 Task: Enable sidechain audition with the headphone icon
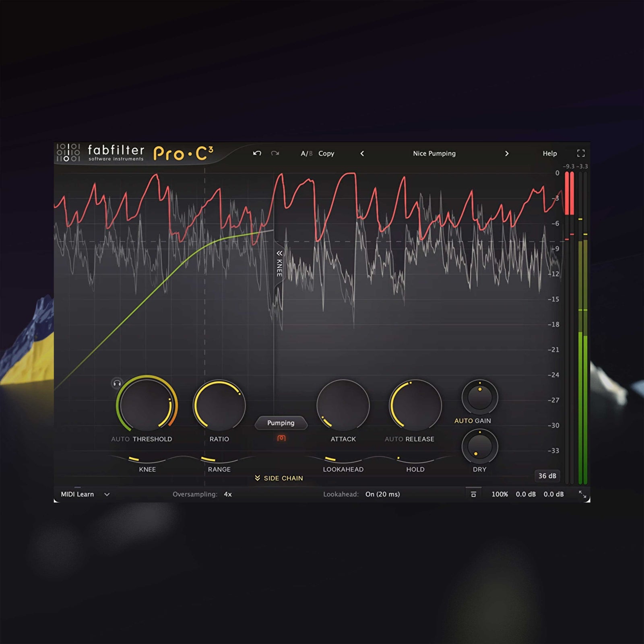point(116,384)
